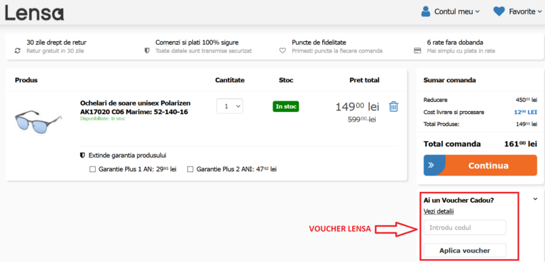Click the sunglasses product thumbnail
This screenshot has height=262, width=545.
pos(38,122)
